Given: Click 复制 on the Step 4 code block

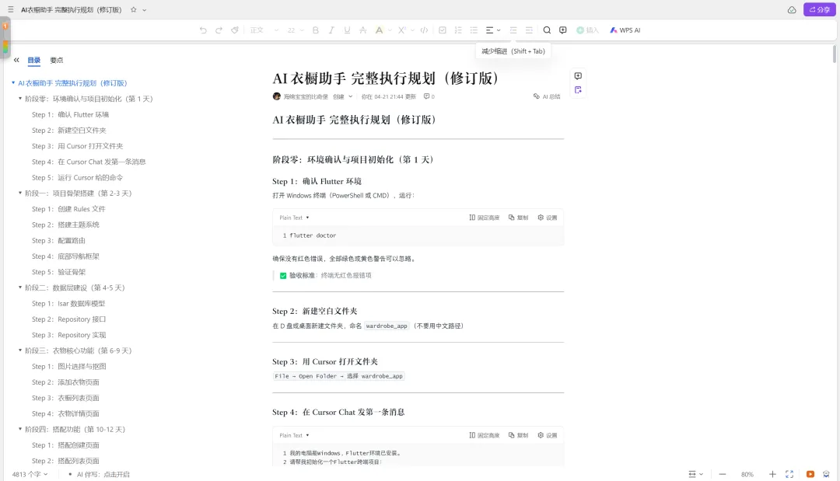Looking at the screenshot, I should pyautogui.click(x=518, y=435).
